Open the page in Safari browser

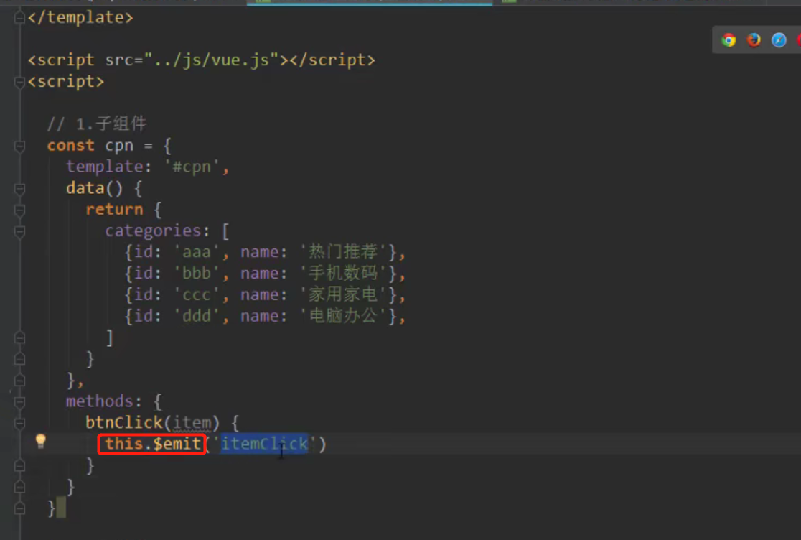point(779,39)
